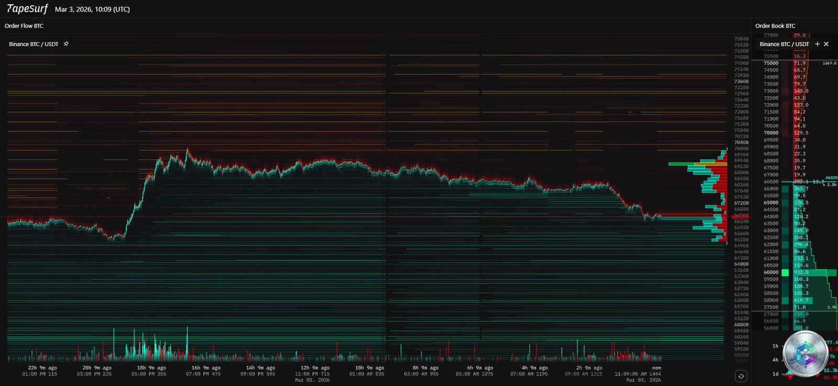Screen dimensions: 838x386
Task: Click the '22h 9m ago' time axis label
Action: coord(42,368)
